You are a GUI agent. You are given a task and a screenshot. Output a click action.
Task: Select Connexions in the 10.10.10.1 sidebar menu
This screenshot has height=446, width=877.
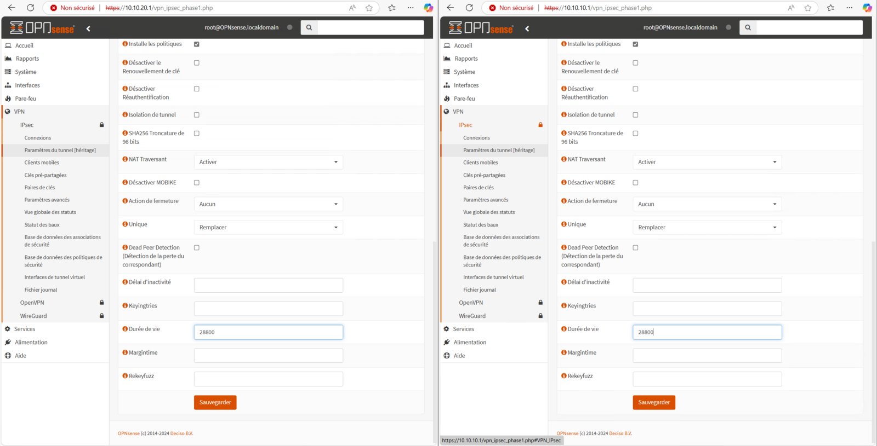pos(476,138)
